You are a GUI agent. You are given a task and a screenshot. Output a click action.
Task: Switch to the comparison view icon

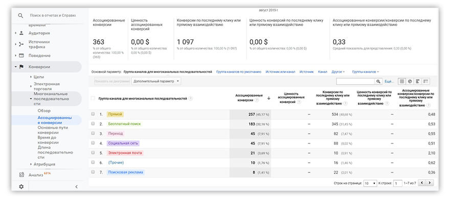point(426,81)
